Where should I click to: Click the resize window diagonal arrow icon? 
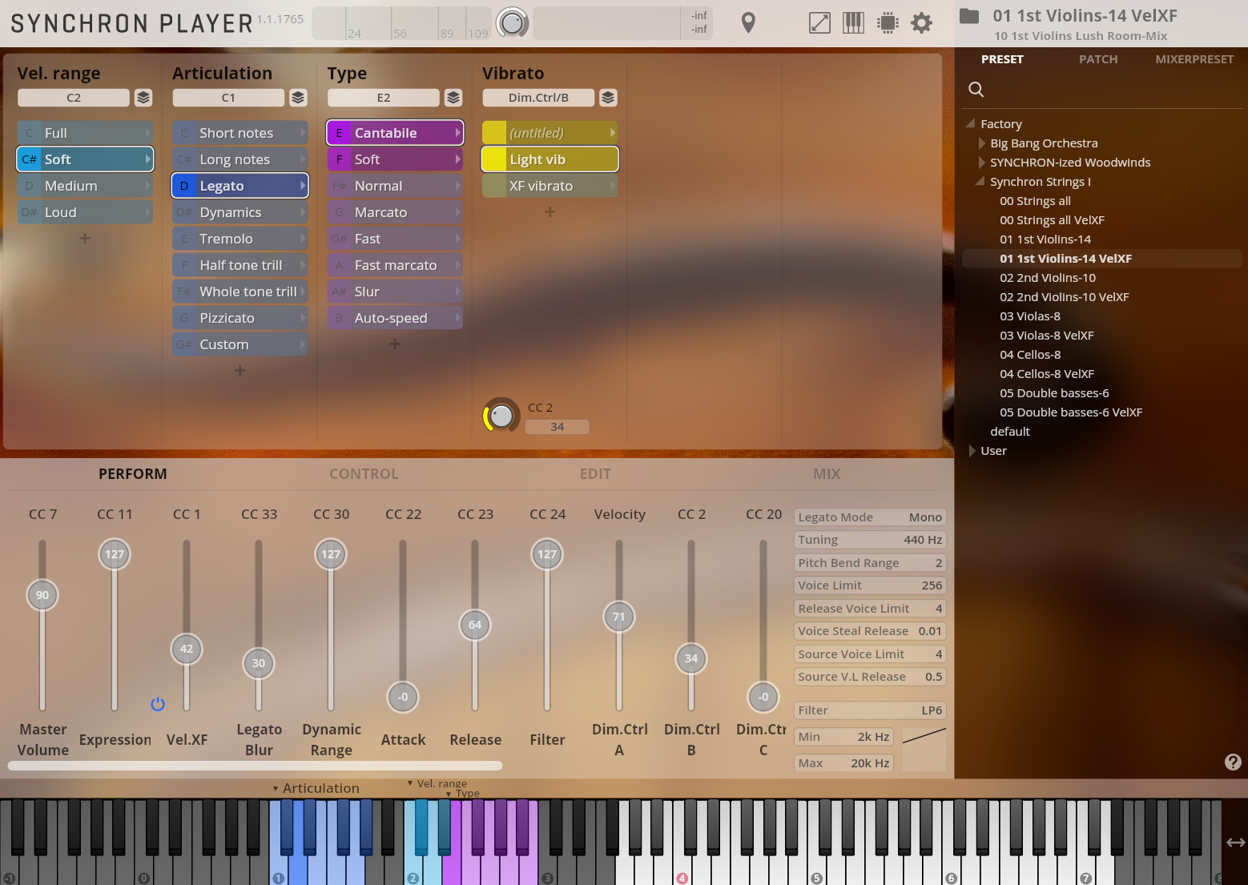tap(819, 23)
